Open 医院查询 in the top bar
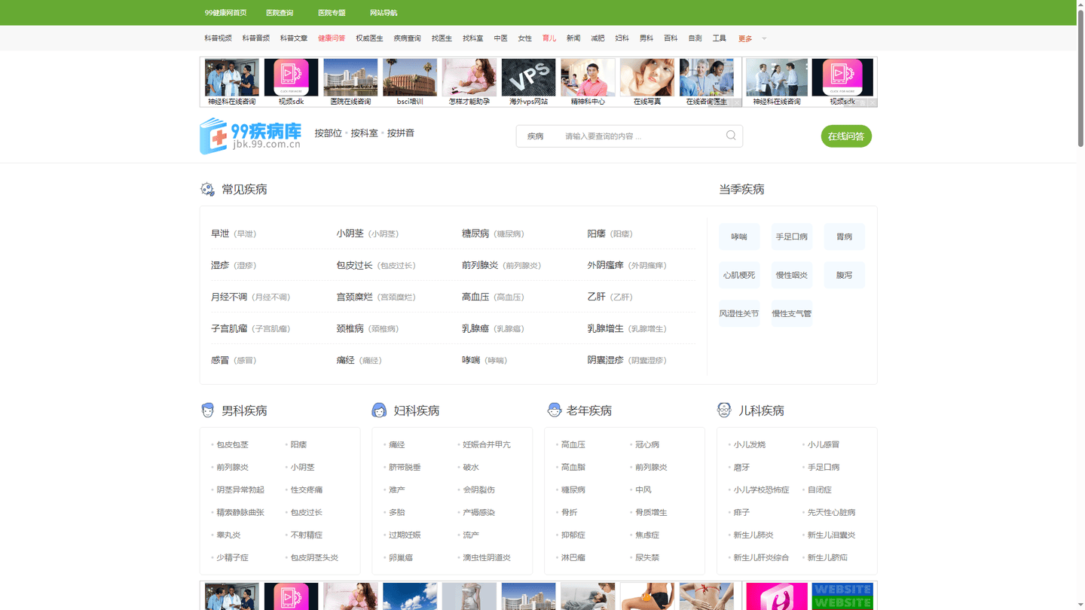Image resolution: width=1085 pixels, height=610 pixels. coord(280,13)
